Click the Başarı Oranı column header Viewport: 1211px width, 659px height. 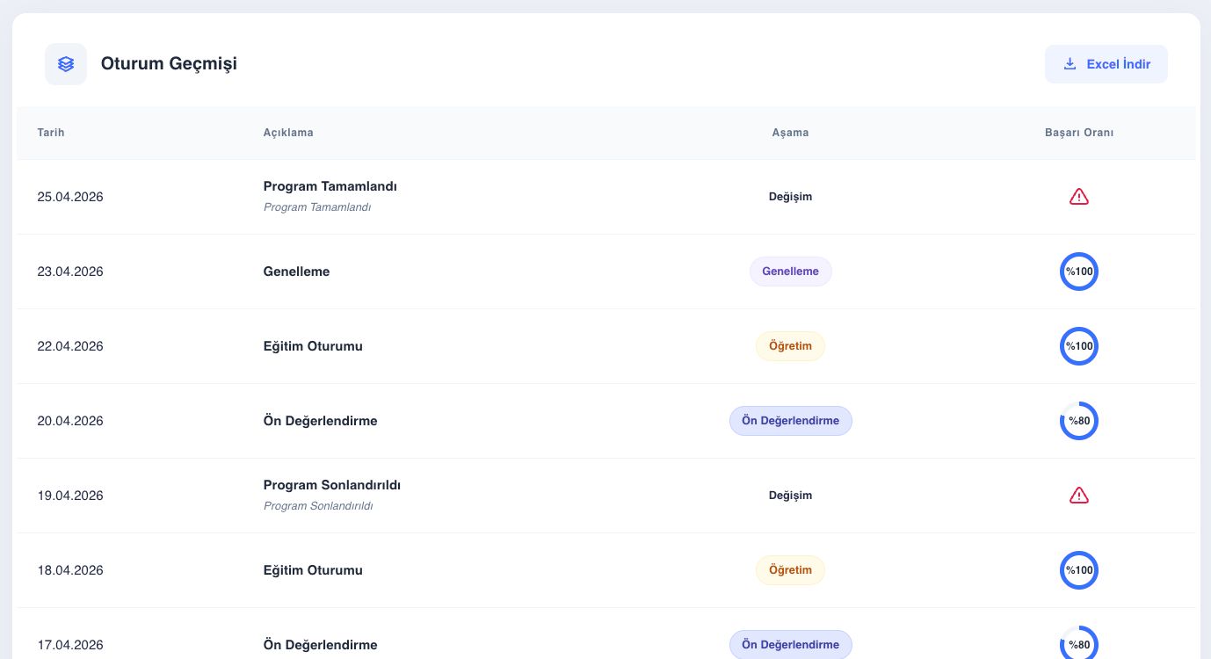(x=1078, y=133)
